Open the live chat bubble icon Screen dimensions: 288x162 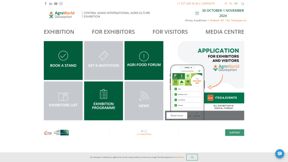point(280,154)
